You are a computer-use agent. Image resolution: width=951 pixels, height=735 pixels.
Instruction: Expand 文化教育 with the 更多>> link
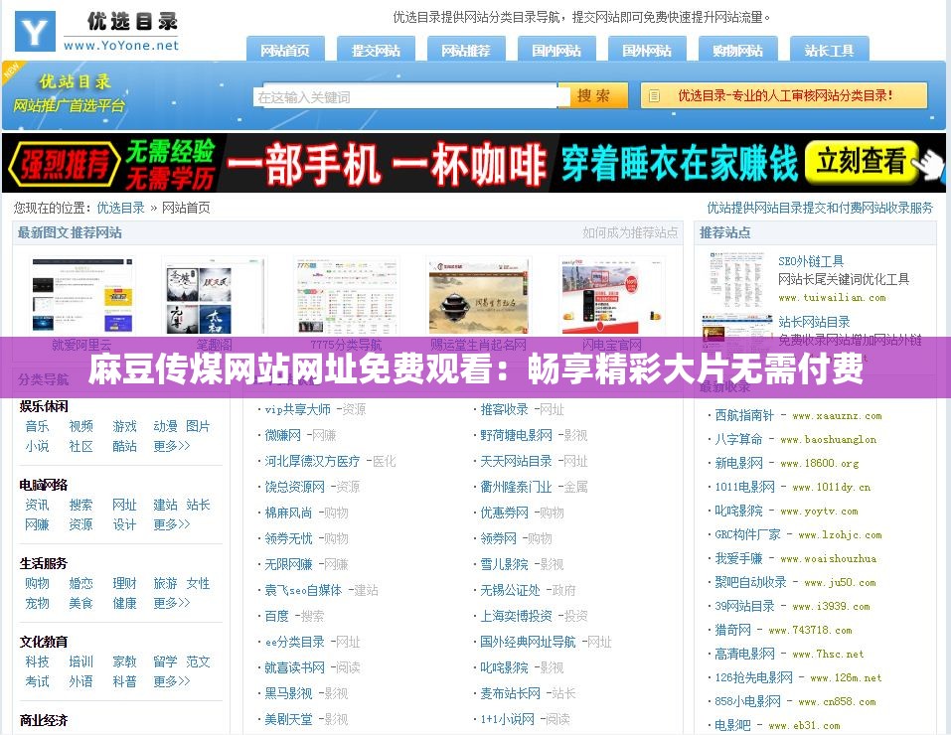(x=173, y=681)
